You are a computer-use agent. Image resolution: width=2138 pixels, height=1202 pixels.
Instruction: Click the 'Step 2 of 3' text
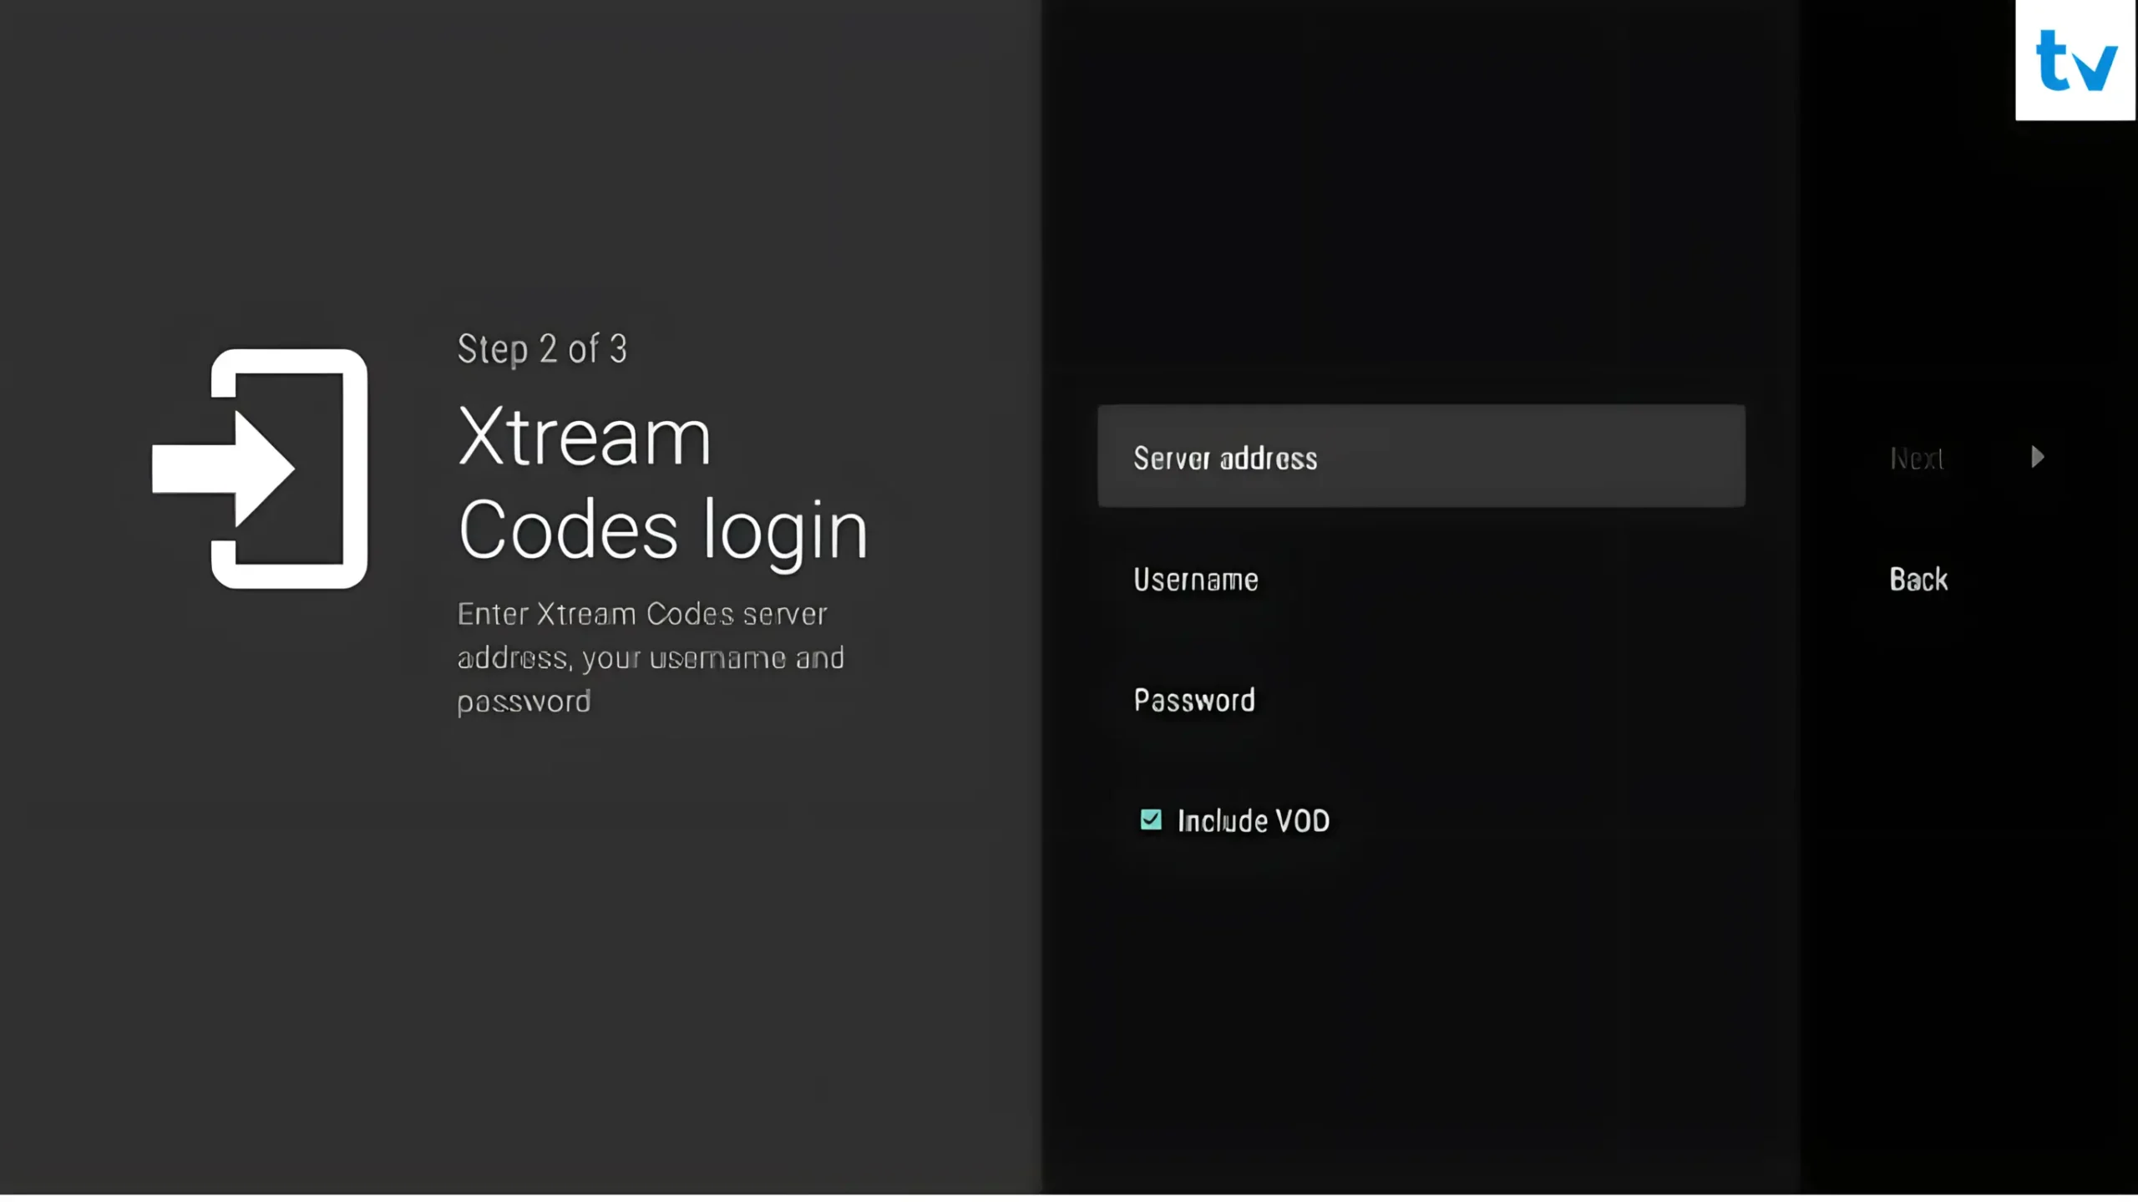pyautogui.click(x=542, y=349)
